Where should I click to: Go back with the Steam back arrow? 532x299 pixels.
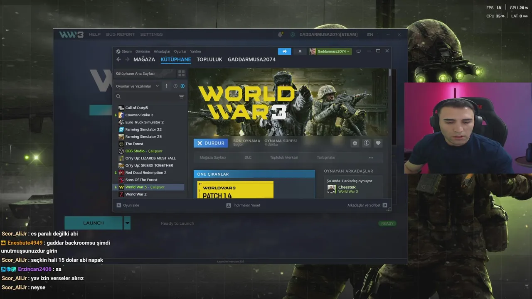coord(118,59)
